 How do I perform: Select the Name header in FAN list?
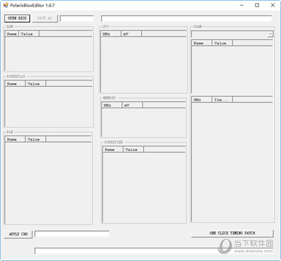point(15,139)
